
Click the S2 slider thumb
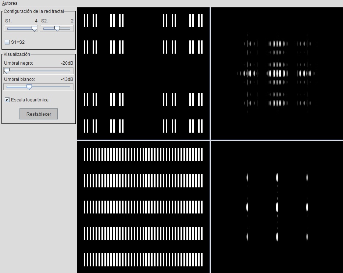[57, 28]
